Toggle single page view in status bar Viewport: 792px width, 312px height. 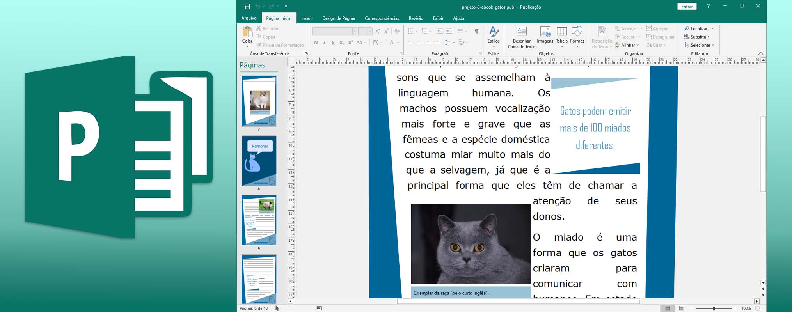pos(668,308)
